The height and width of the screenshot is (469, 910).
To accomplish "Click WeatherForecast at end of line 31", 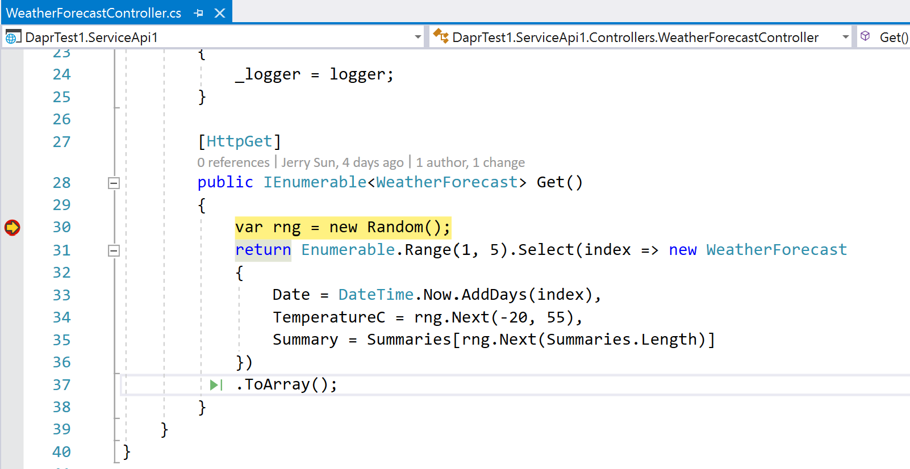I will tap(777, 250).
